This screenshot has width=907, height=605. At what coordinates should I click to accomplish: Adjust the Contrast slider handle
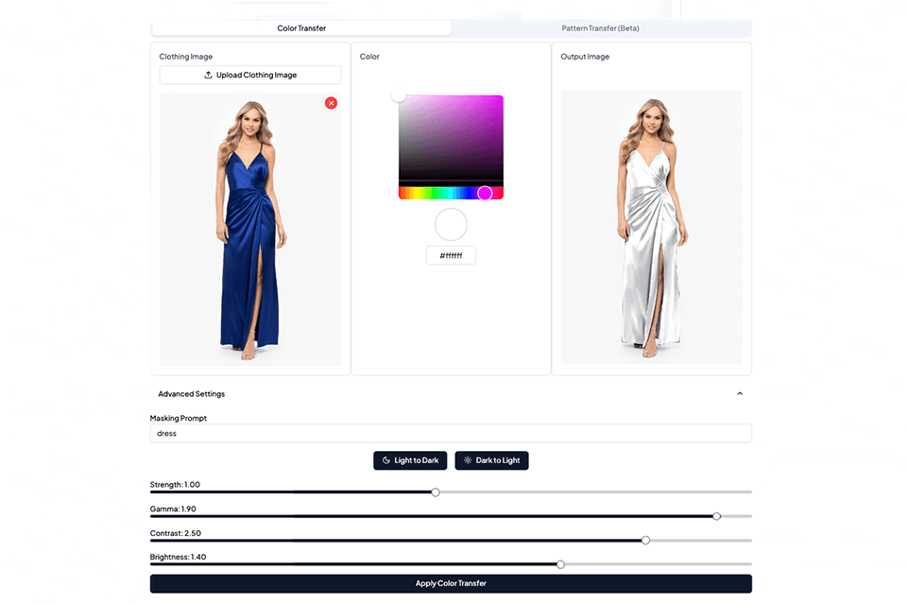pos(645,540)
